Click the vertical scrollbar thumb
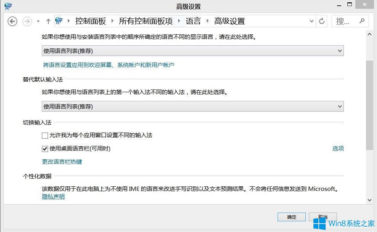The image size is (377, 232). [369, 105]
